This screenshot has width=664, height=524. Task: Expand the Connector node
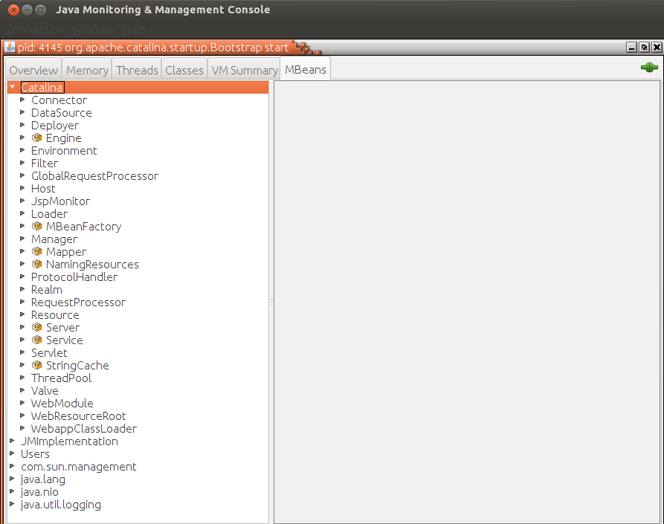22,100
